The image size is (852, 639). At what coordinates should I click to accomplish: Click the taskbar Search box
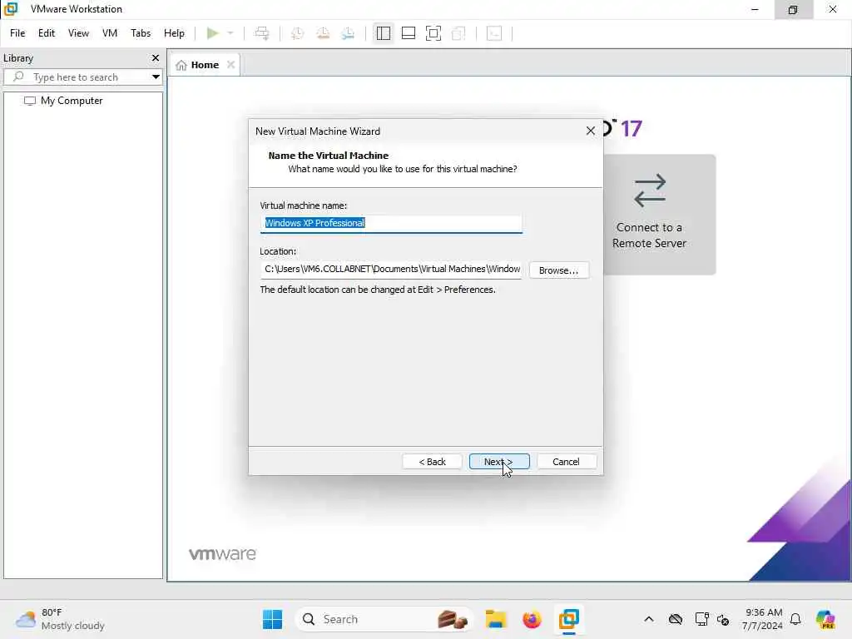point(384,619)
